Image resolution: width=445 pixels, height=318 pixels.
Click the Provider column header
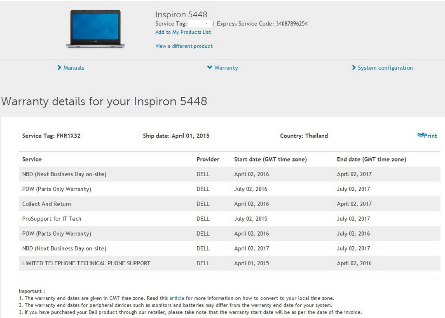coord(208,159)
